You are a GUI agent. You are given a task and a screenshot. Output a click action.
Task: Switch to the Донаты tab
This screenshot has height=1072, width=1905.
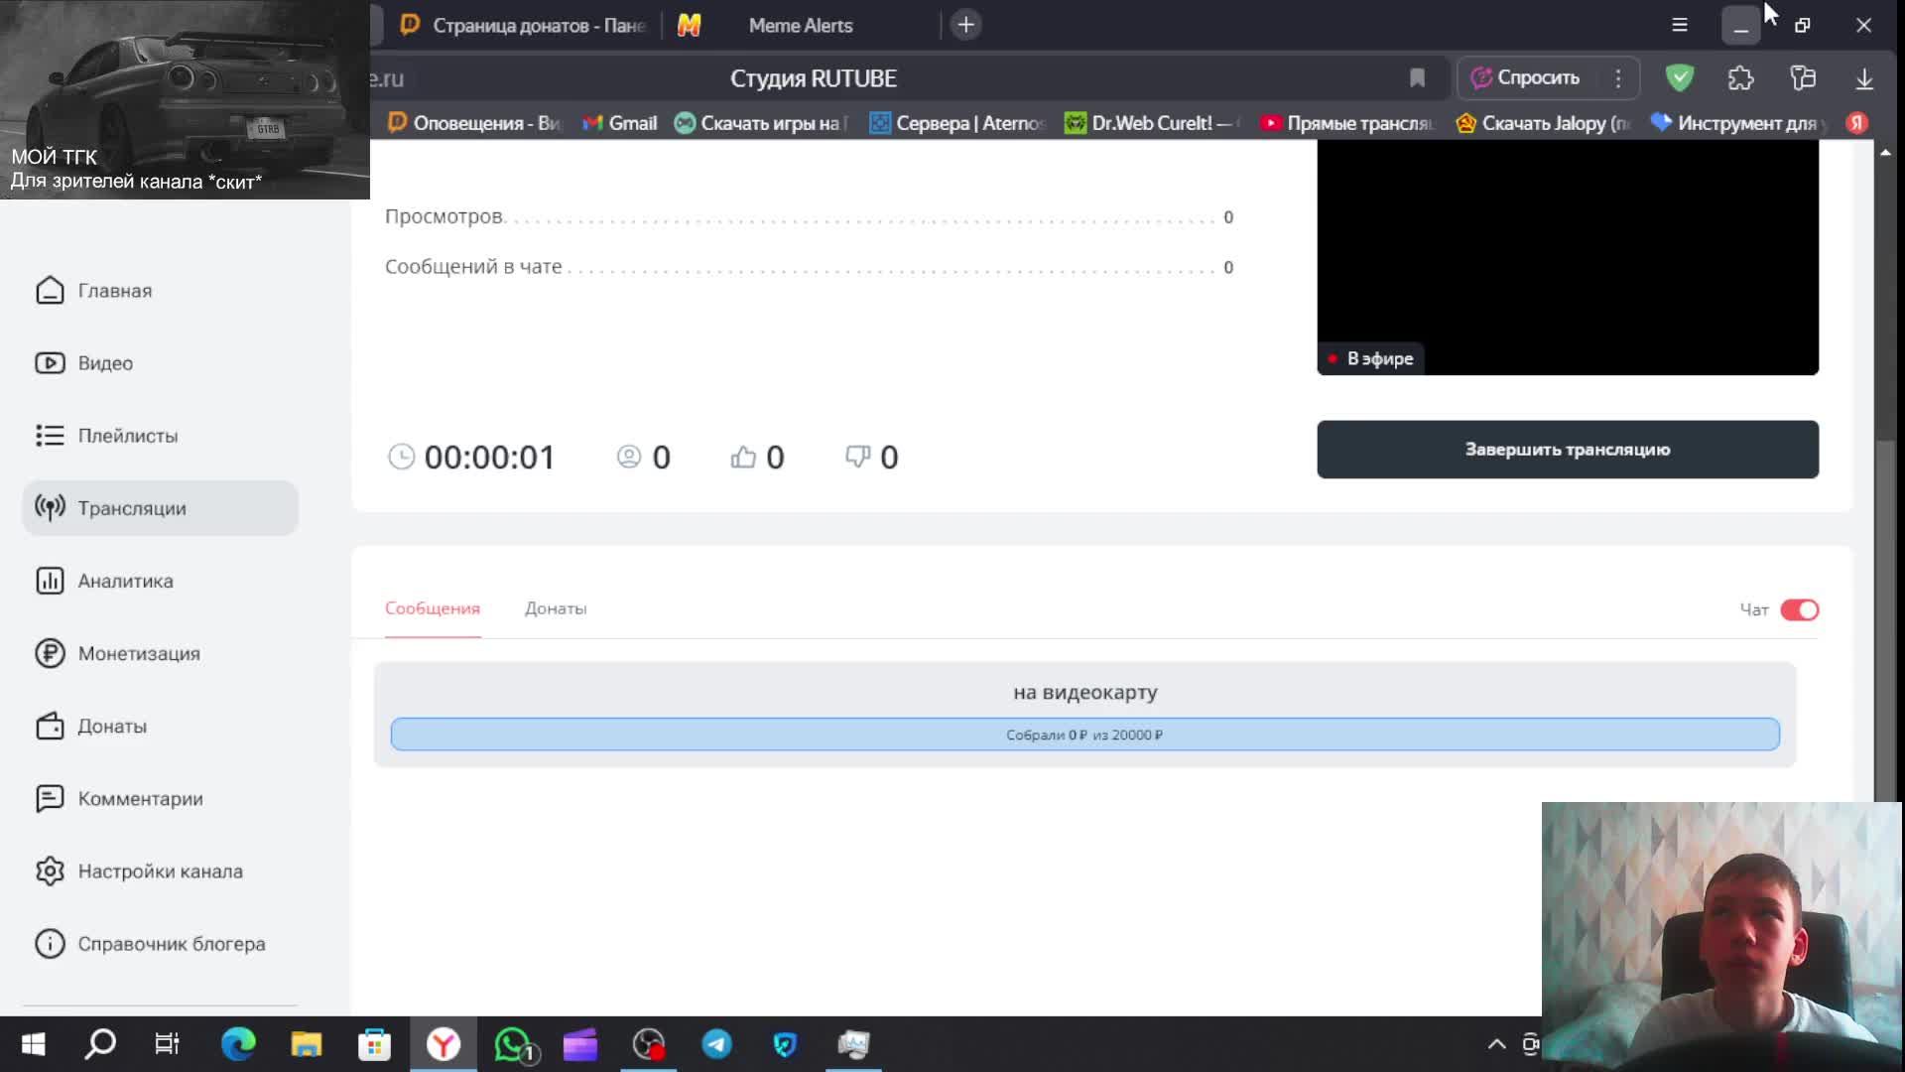tap(555, 608)
